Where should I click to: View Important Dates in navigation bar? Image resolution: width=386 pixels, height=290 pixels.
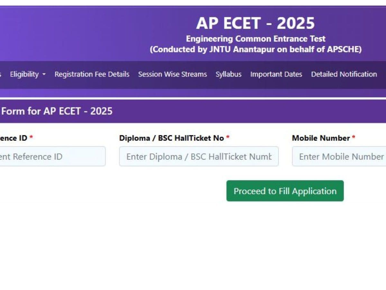click(x=276, y=74)
